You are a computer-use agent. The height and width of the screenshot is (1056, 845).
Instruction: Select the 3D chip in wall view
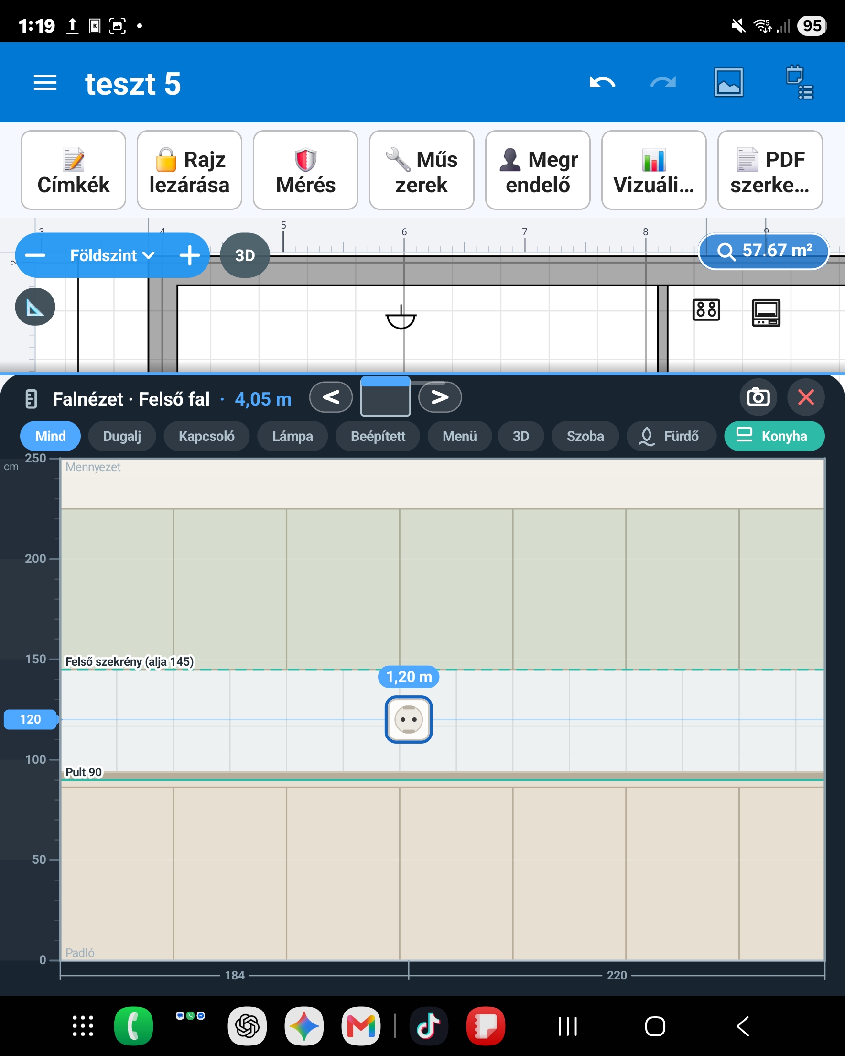coord(520,436)
